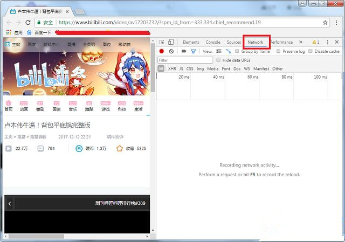This screenshot has height=242, width=345.
Task: Filter requests by XHR type
Action: (172, 68)
